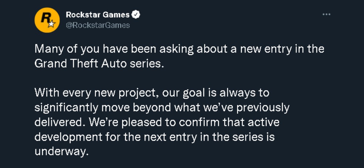Click the word 'previously' in the tweet
The image size is (364, 168).
[x=263, y=108]
